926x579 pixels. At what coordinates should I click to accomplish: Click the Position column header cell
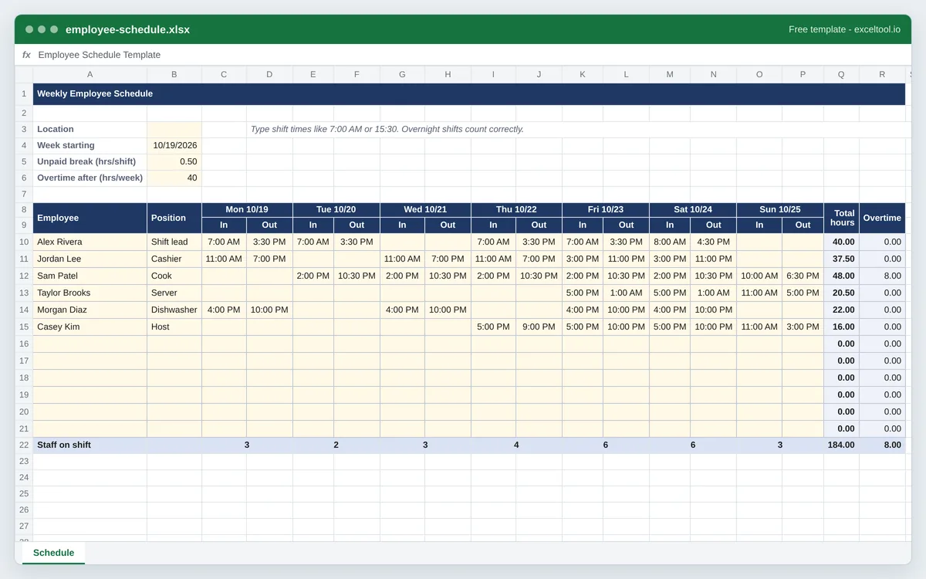(174, 218)
